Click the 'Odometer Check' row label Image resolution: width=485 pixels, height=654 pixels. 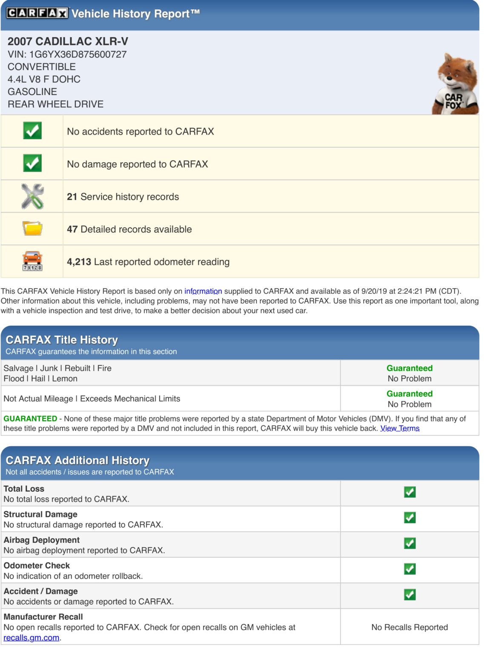[37, 565]
